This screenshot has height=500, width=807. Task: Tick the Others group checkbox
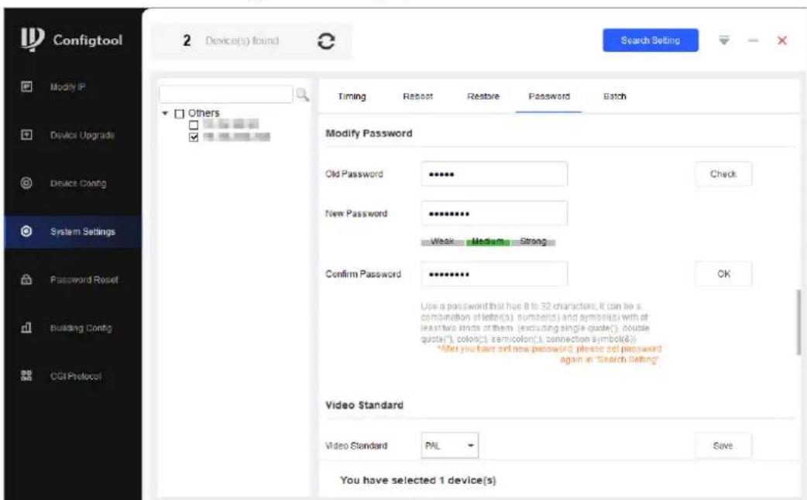coord(179,114)
